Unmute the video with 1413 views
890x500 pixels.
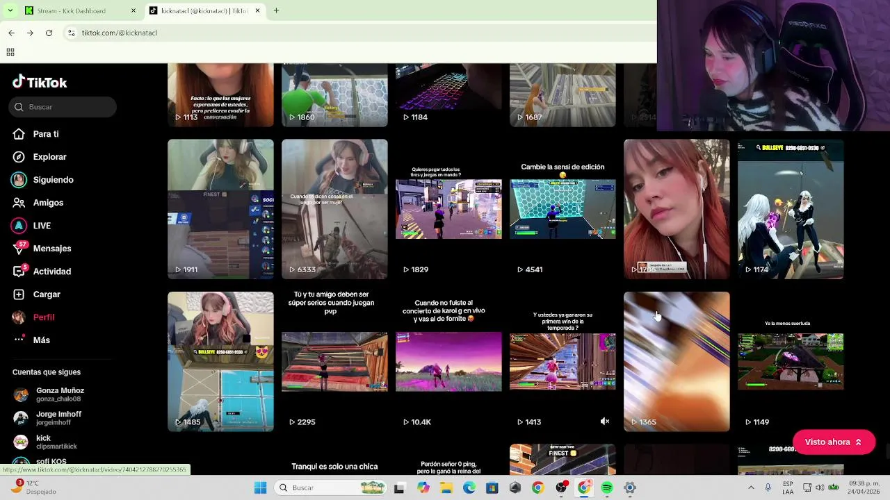[605, 422]
